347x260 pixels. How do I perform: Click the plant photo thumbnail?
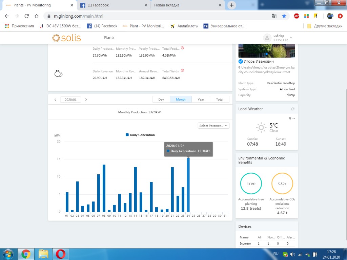(267, 51)
